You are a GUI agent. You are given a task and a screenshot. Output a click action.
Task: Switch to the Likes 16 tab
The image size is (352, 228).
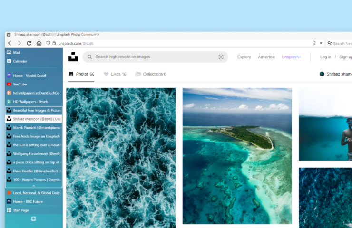[115, 74]
